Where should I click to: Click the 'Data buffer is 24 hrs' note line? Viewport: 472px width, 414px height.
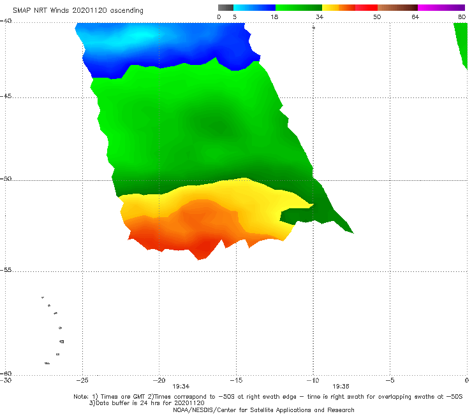(x=147, y=403)
